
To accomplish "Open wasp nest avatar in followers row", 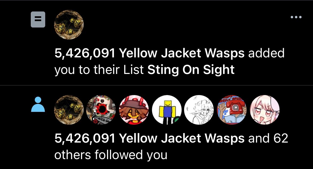I will pyautogui.click(x=69, y=110).
